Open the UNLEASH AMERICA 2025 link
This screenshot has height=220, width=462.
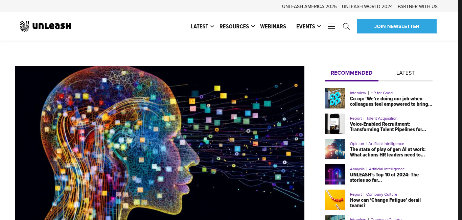309,6
